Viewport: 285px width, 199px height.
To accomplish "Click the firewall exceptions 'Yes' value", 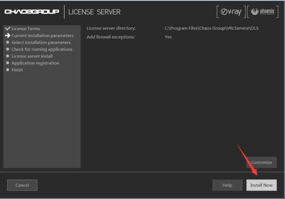I will click(168, 37).
